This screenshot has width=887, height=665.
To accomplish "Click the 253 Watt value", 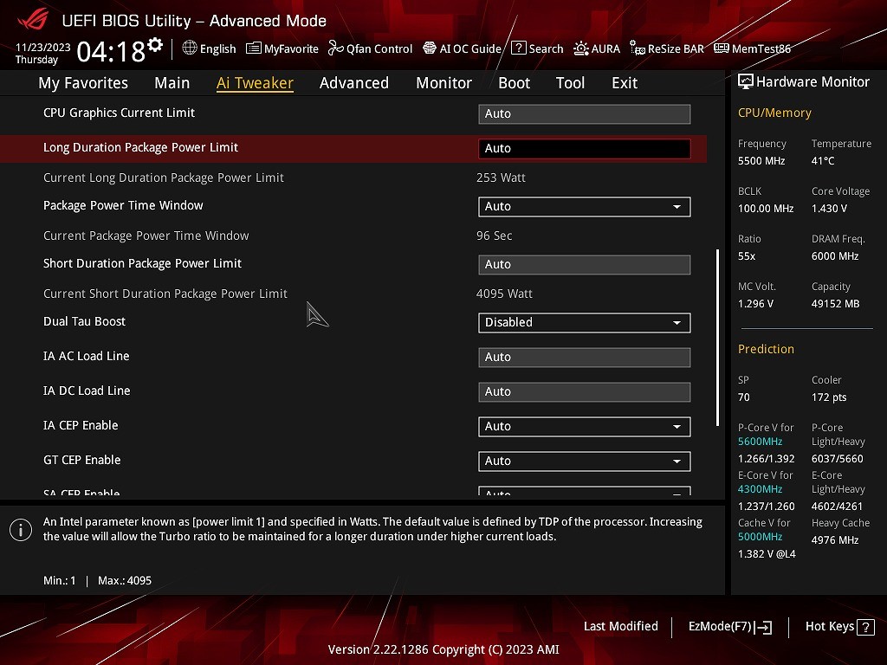I will point(501,178).
